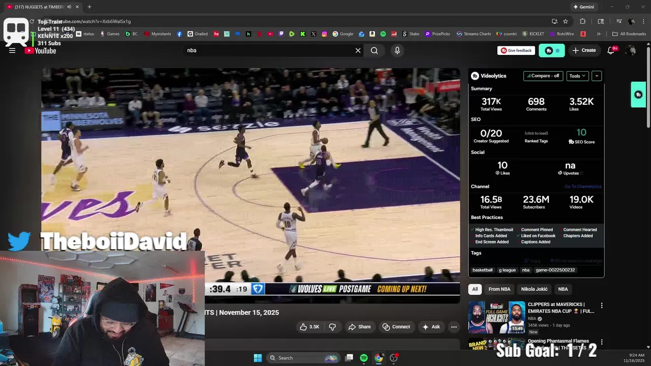Open the Stake bookmark
Screen dimensions: 651x366
(410, 34)
